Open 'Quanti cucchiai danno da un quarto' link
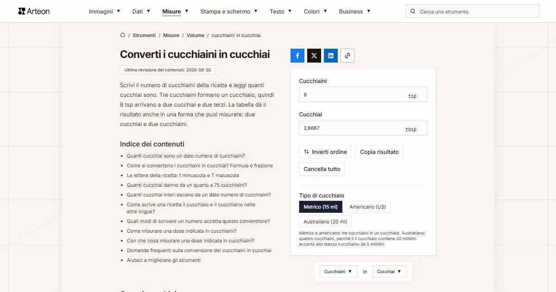The image size is (556, 292). [187, 185]
